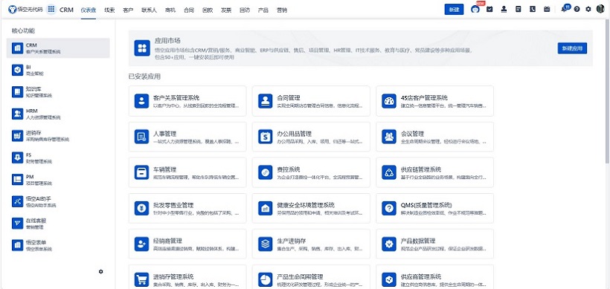
Task: Click the user avatar
Action: pyautogui.click(x=600, y=10)
